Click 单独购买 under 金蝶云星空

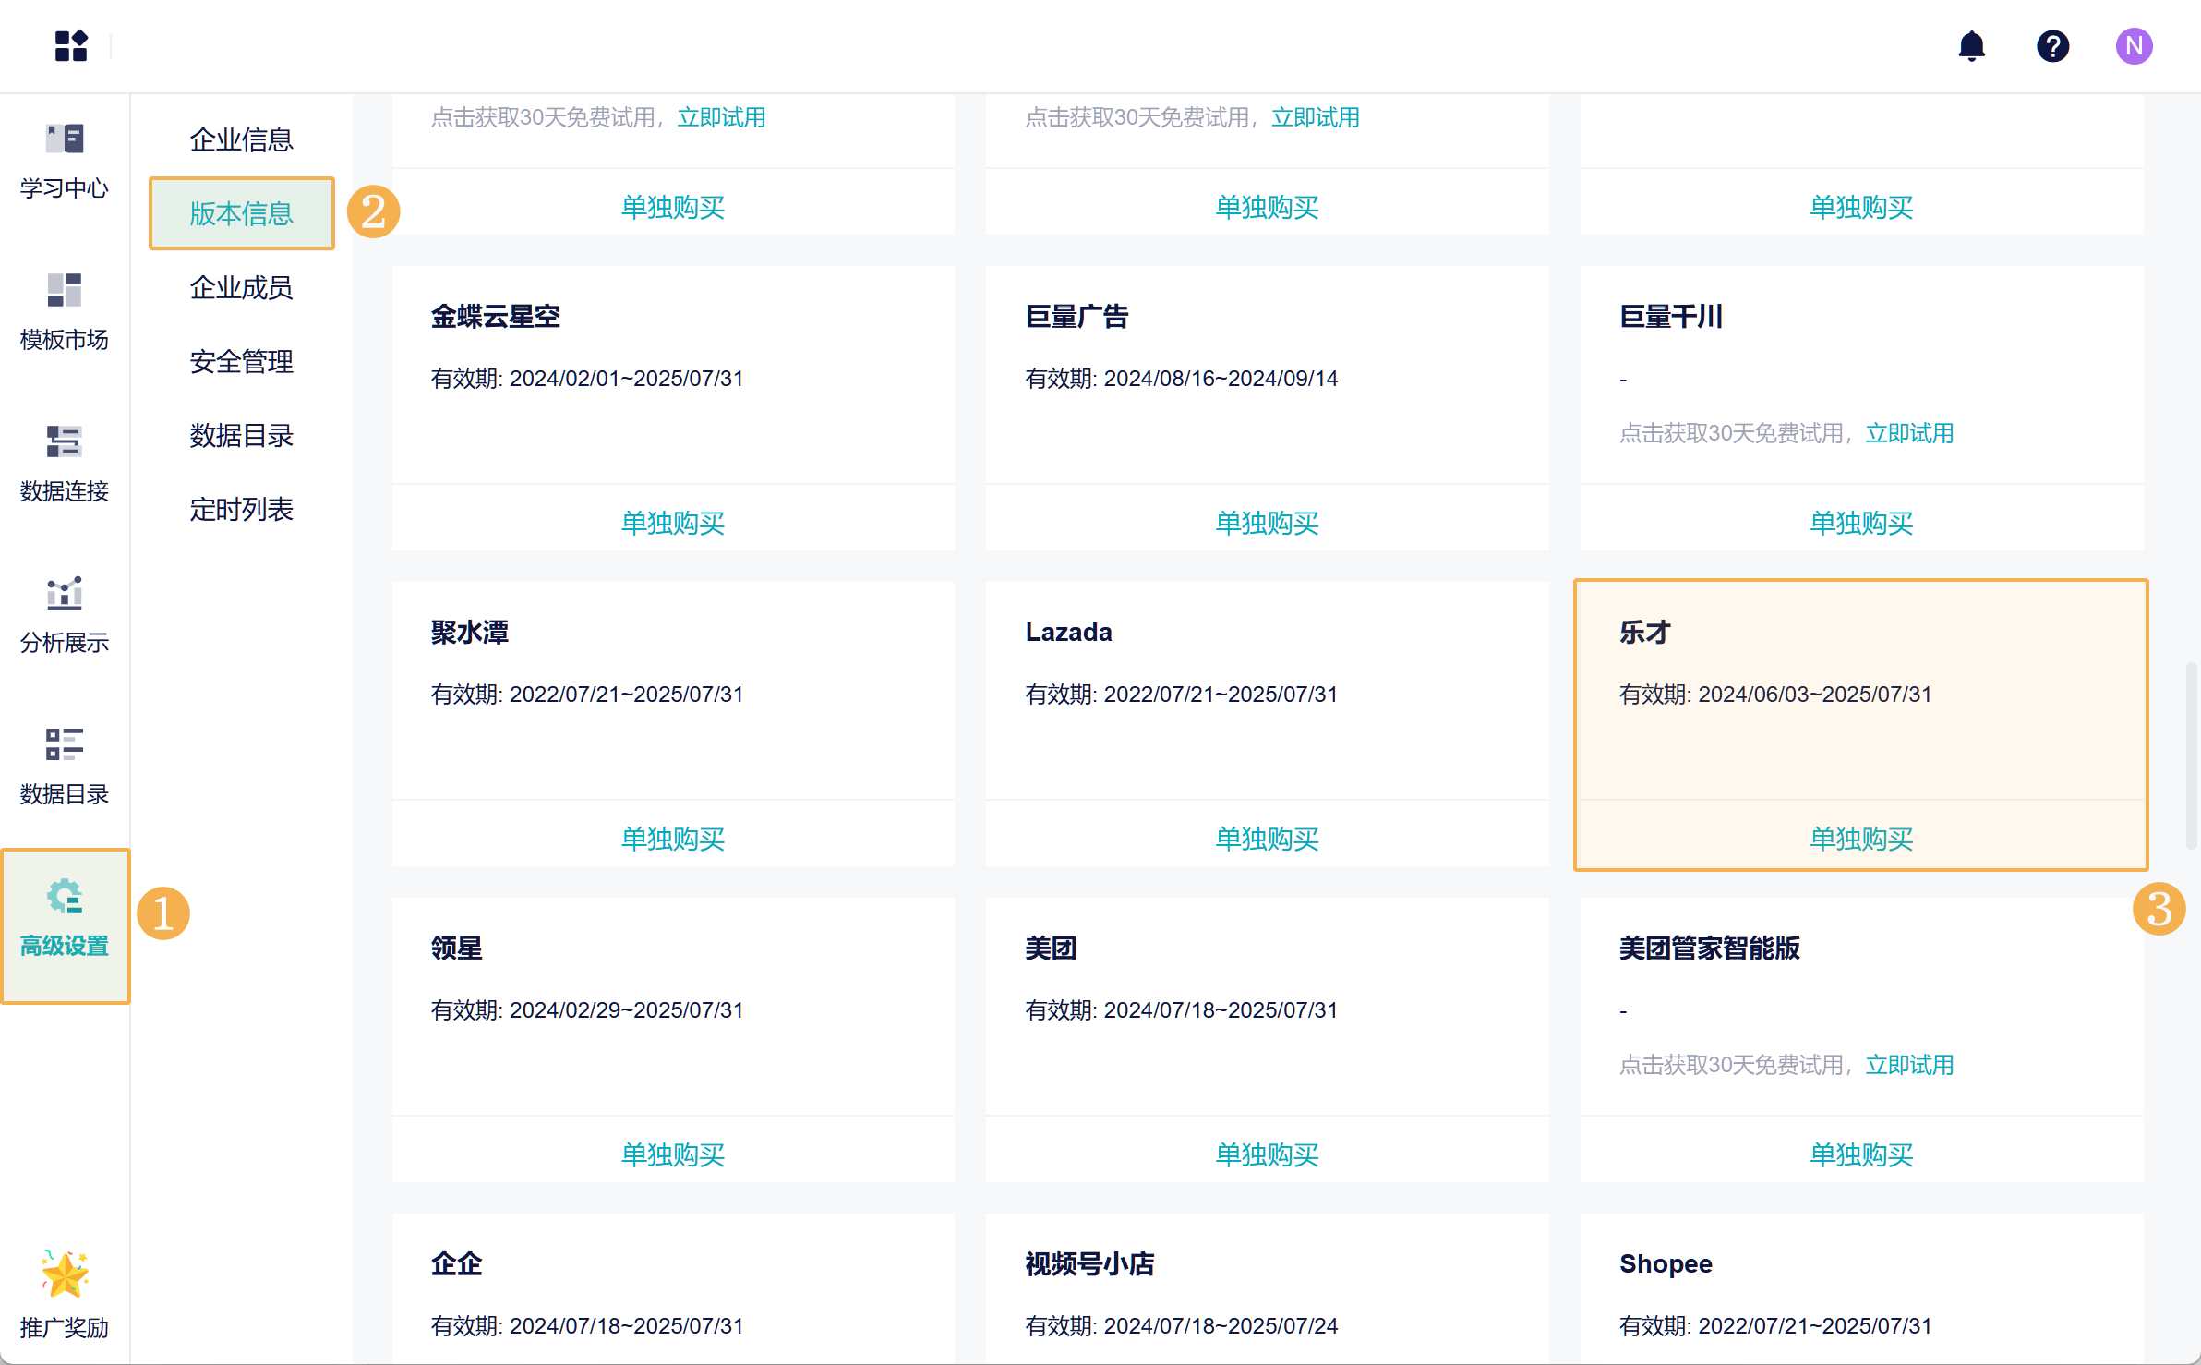pyautogui.click(x=672, y=522)
